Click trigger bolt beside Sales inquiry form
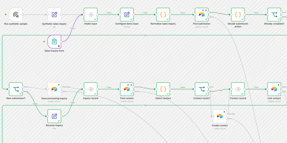The height and width of the screenshot is (143, 287). (44, 42)
